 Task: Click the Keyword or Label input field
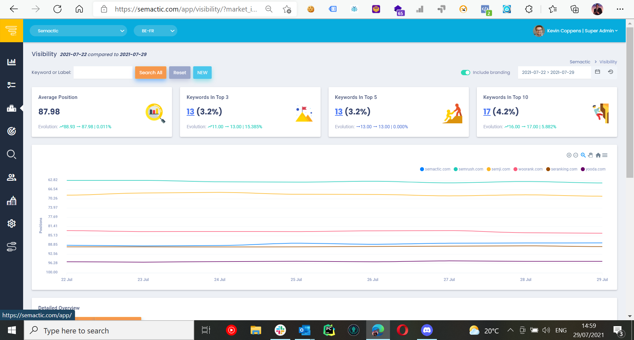(x=103, y=72)
